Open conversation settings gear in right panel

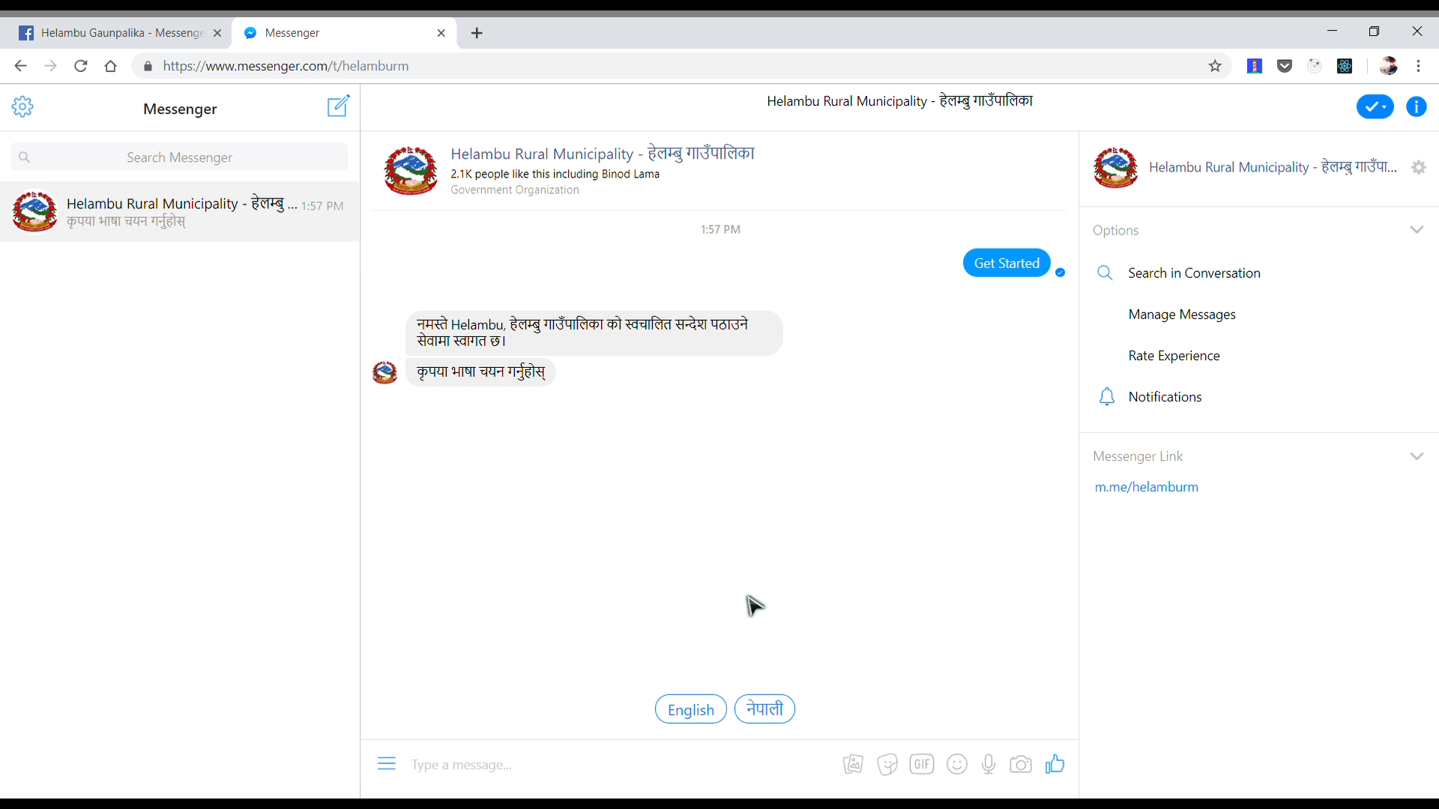(x=1419, y=168)
